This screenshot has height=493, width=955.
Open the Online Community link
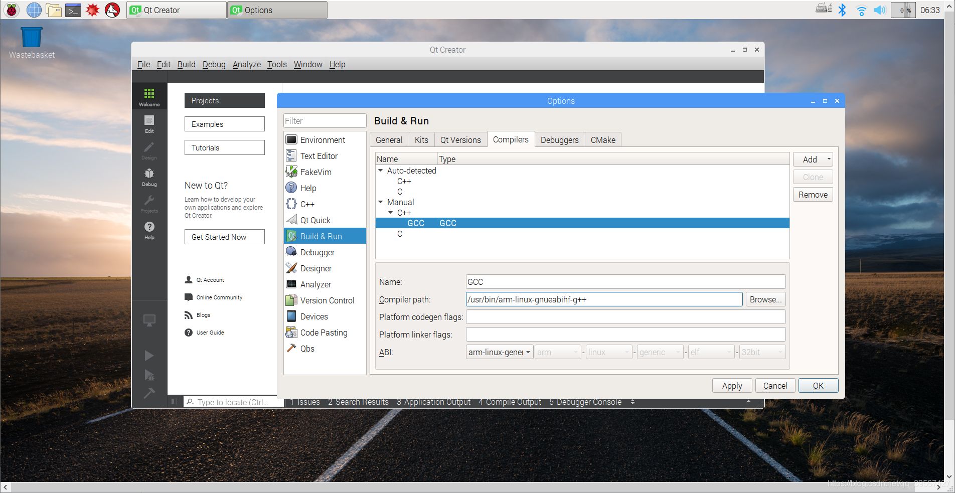219,297
